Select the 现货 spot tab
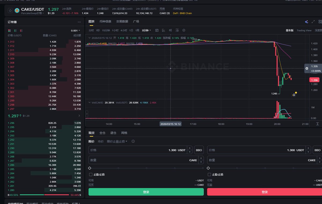 coord(92,133)
